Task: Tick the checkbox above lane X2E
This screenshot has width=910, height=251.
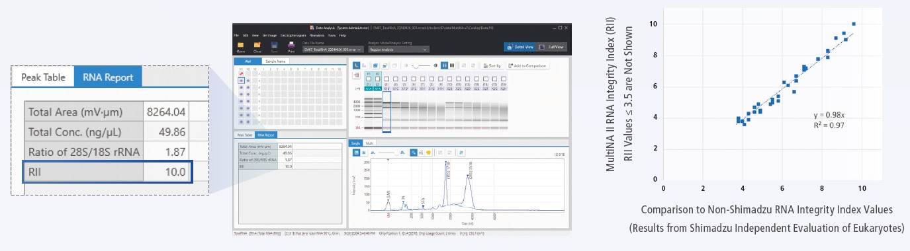Action: (x=477, y=79)
